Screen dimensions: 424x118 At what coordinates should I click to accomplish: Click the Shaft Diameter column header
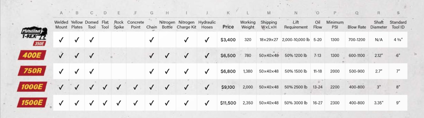tap(379, 25)
